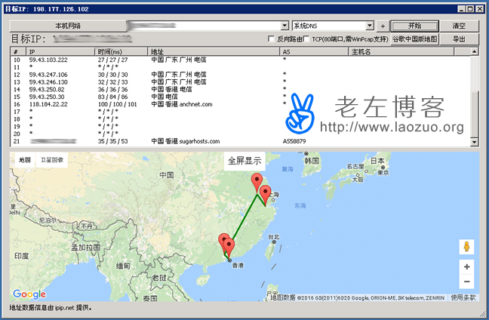Click time value 35 / 35 / 53

click(x=112, y=141)
